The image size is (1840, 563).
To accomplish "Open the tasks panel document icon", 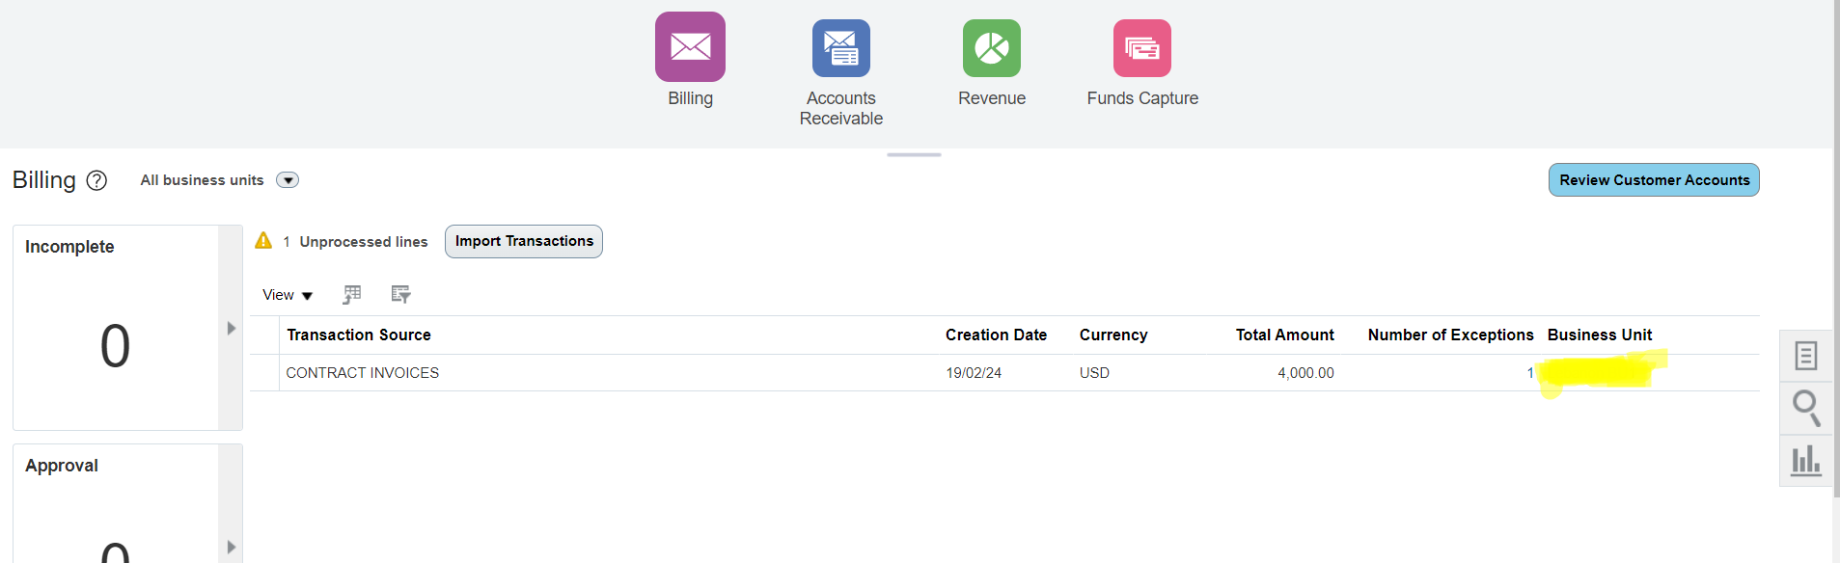I will click(1806, 356).
